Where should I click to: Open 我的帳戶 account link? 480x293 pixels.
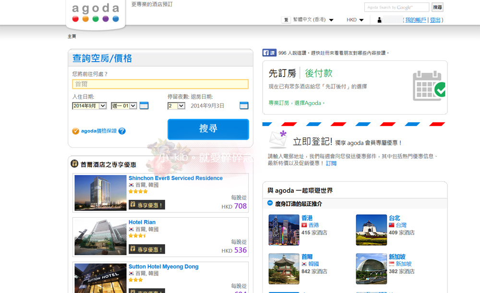(415, 20)
